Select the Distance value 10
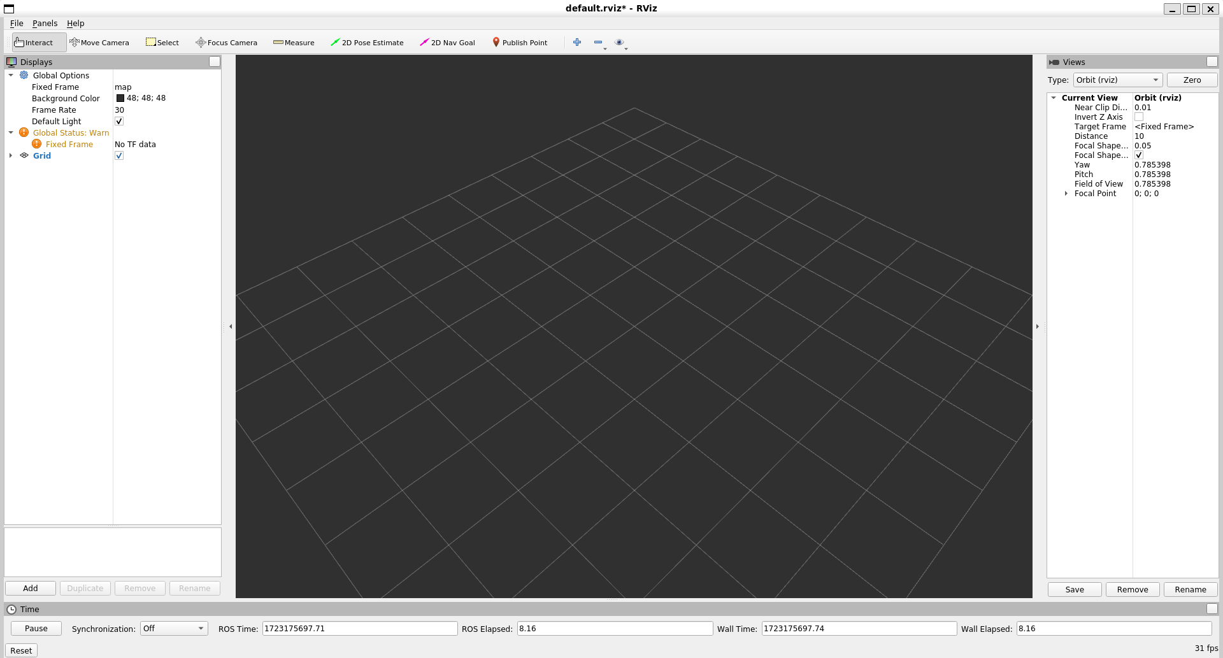This screenshot has width=1223, height=658. [1139, 136]
